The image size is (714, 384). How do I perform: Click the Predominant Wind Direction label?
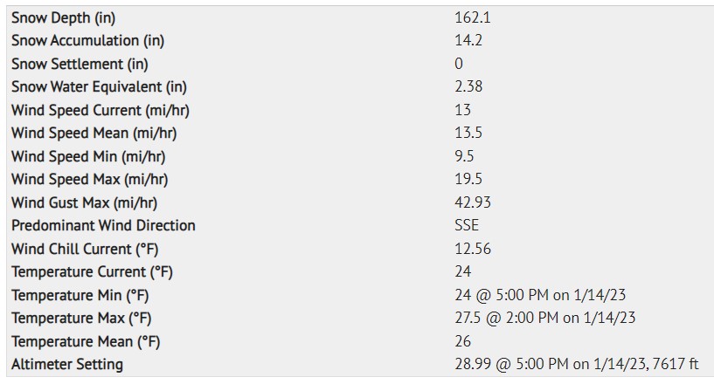click(x=103, y=226)
